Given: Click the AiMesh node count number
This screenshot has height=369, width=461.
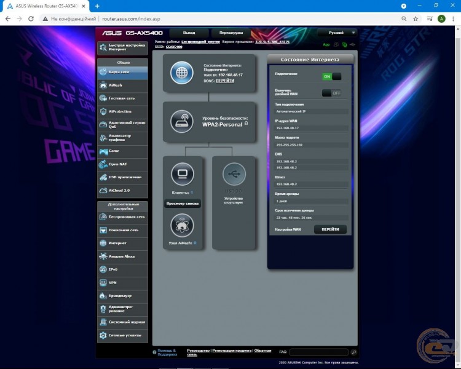Looking at the screenshot, I should (x=195, y=243).
